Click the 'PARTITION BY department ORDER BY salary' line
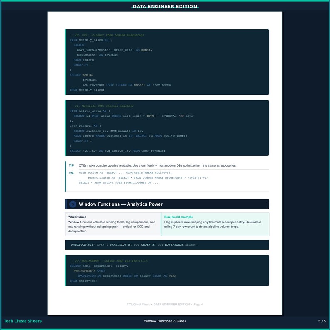 [x=127, y=276]
